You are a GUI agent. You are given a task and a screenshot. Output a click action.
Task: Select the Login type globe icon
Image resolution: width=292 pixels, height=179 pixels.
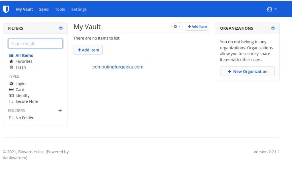click(x=11, y=83)
